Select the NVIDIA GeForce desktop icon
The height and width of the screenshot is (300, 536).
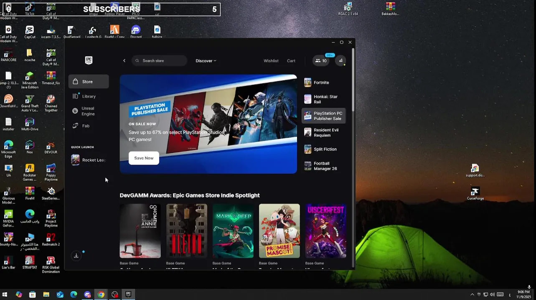8,219
